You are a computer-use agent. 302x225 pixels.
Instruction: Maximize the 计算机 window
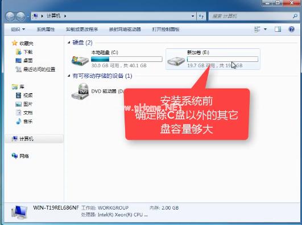click(278, 3)
